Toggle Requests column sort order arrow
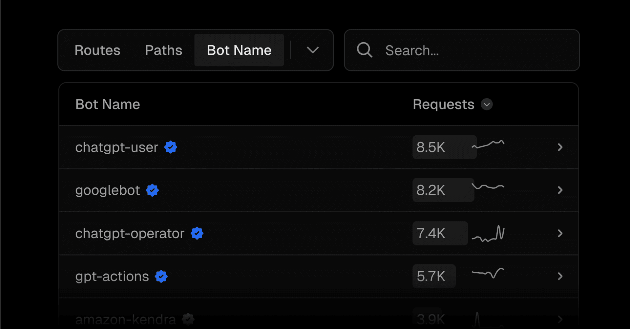Screen dimensions: 630x329 [487, 105]
